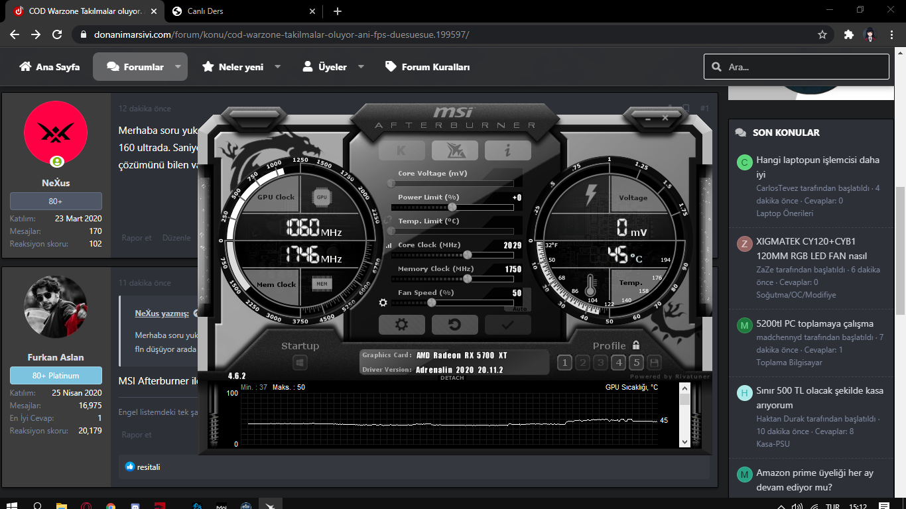906x509 pixels.
Task: Click the Power Limit slider handle
Action: pyautogui.click(x=453, y=207)
